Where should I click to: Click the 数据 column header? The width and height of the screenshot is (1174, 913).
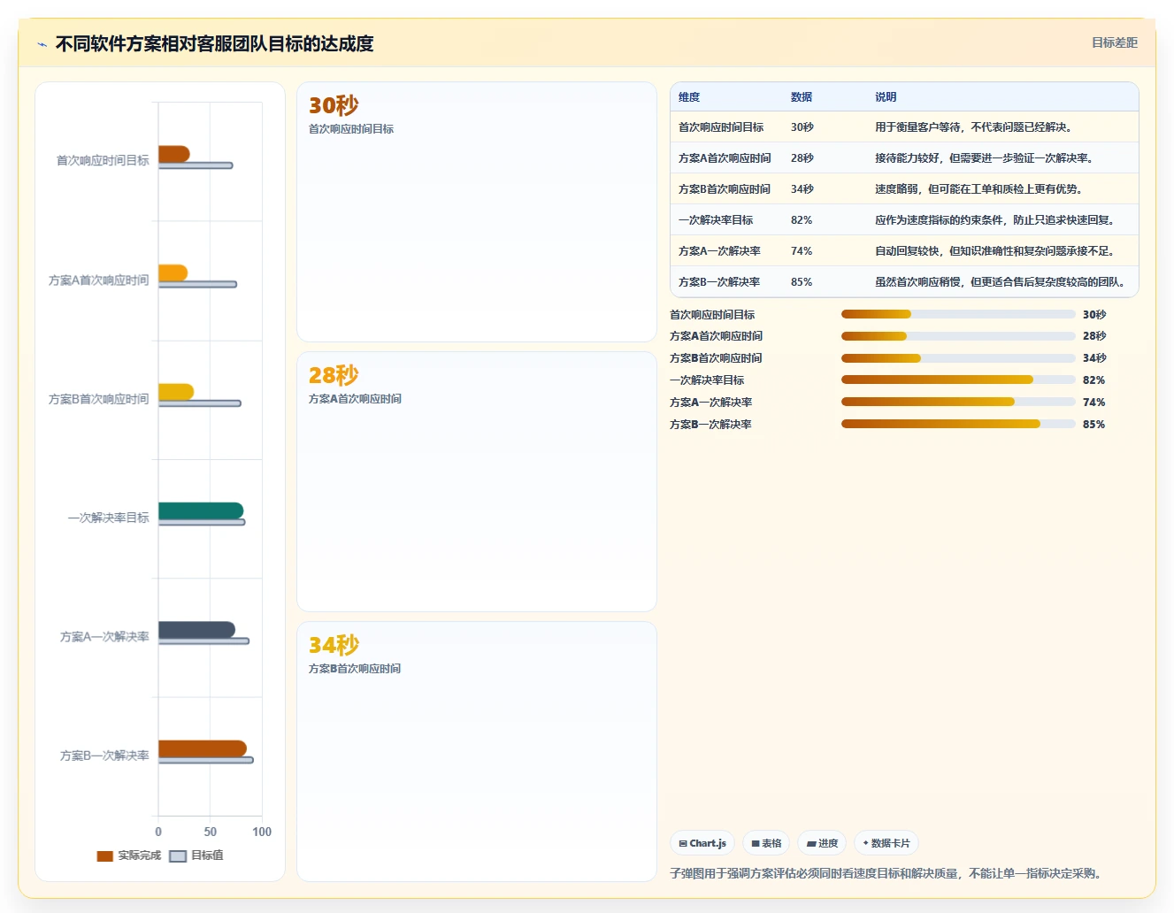click(802, 97)
